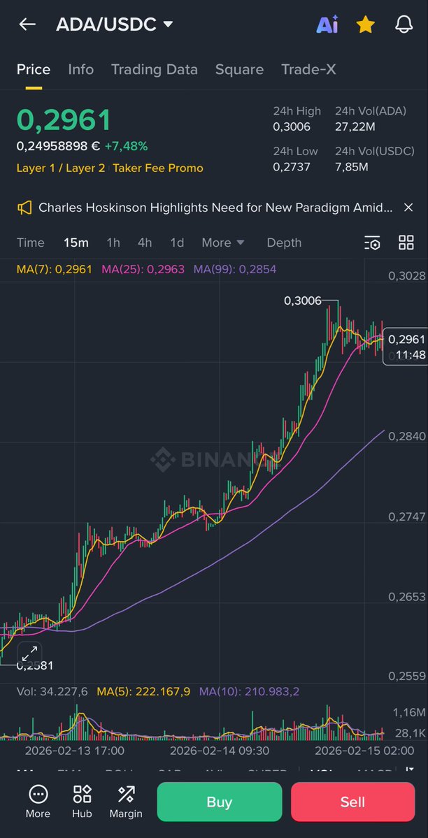The height and width of the screenshot is (838, 428).
Task: Toggle the favorite star for ADA/USDC
Action: 365,24
